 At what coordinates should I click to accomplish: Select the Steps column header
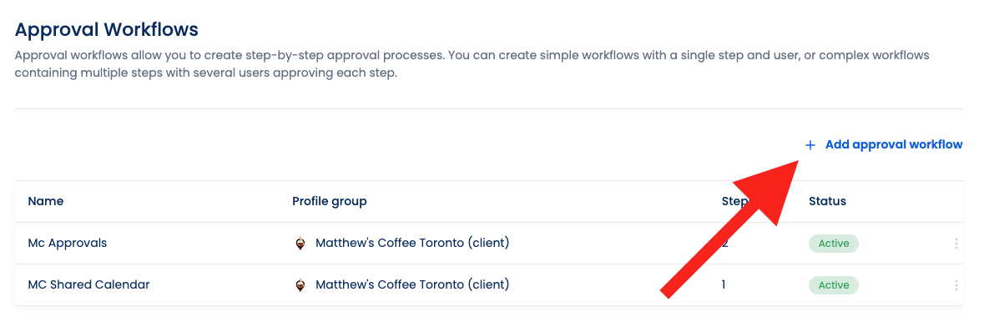735,202
